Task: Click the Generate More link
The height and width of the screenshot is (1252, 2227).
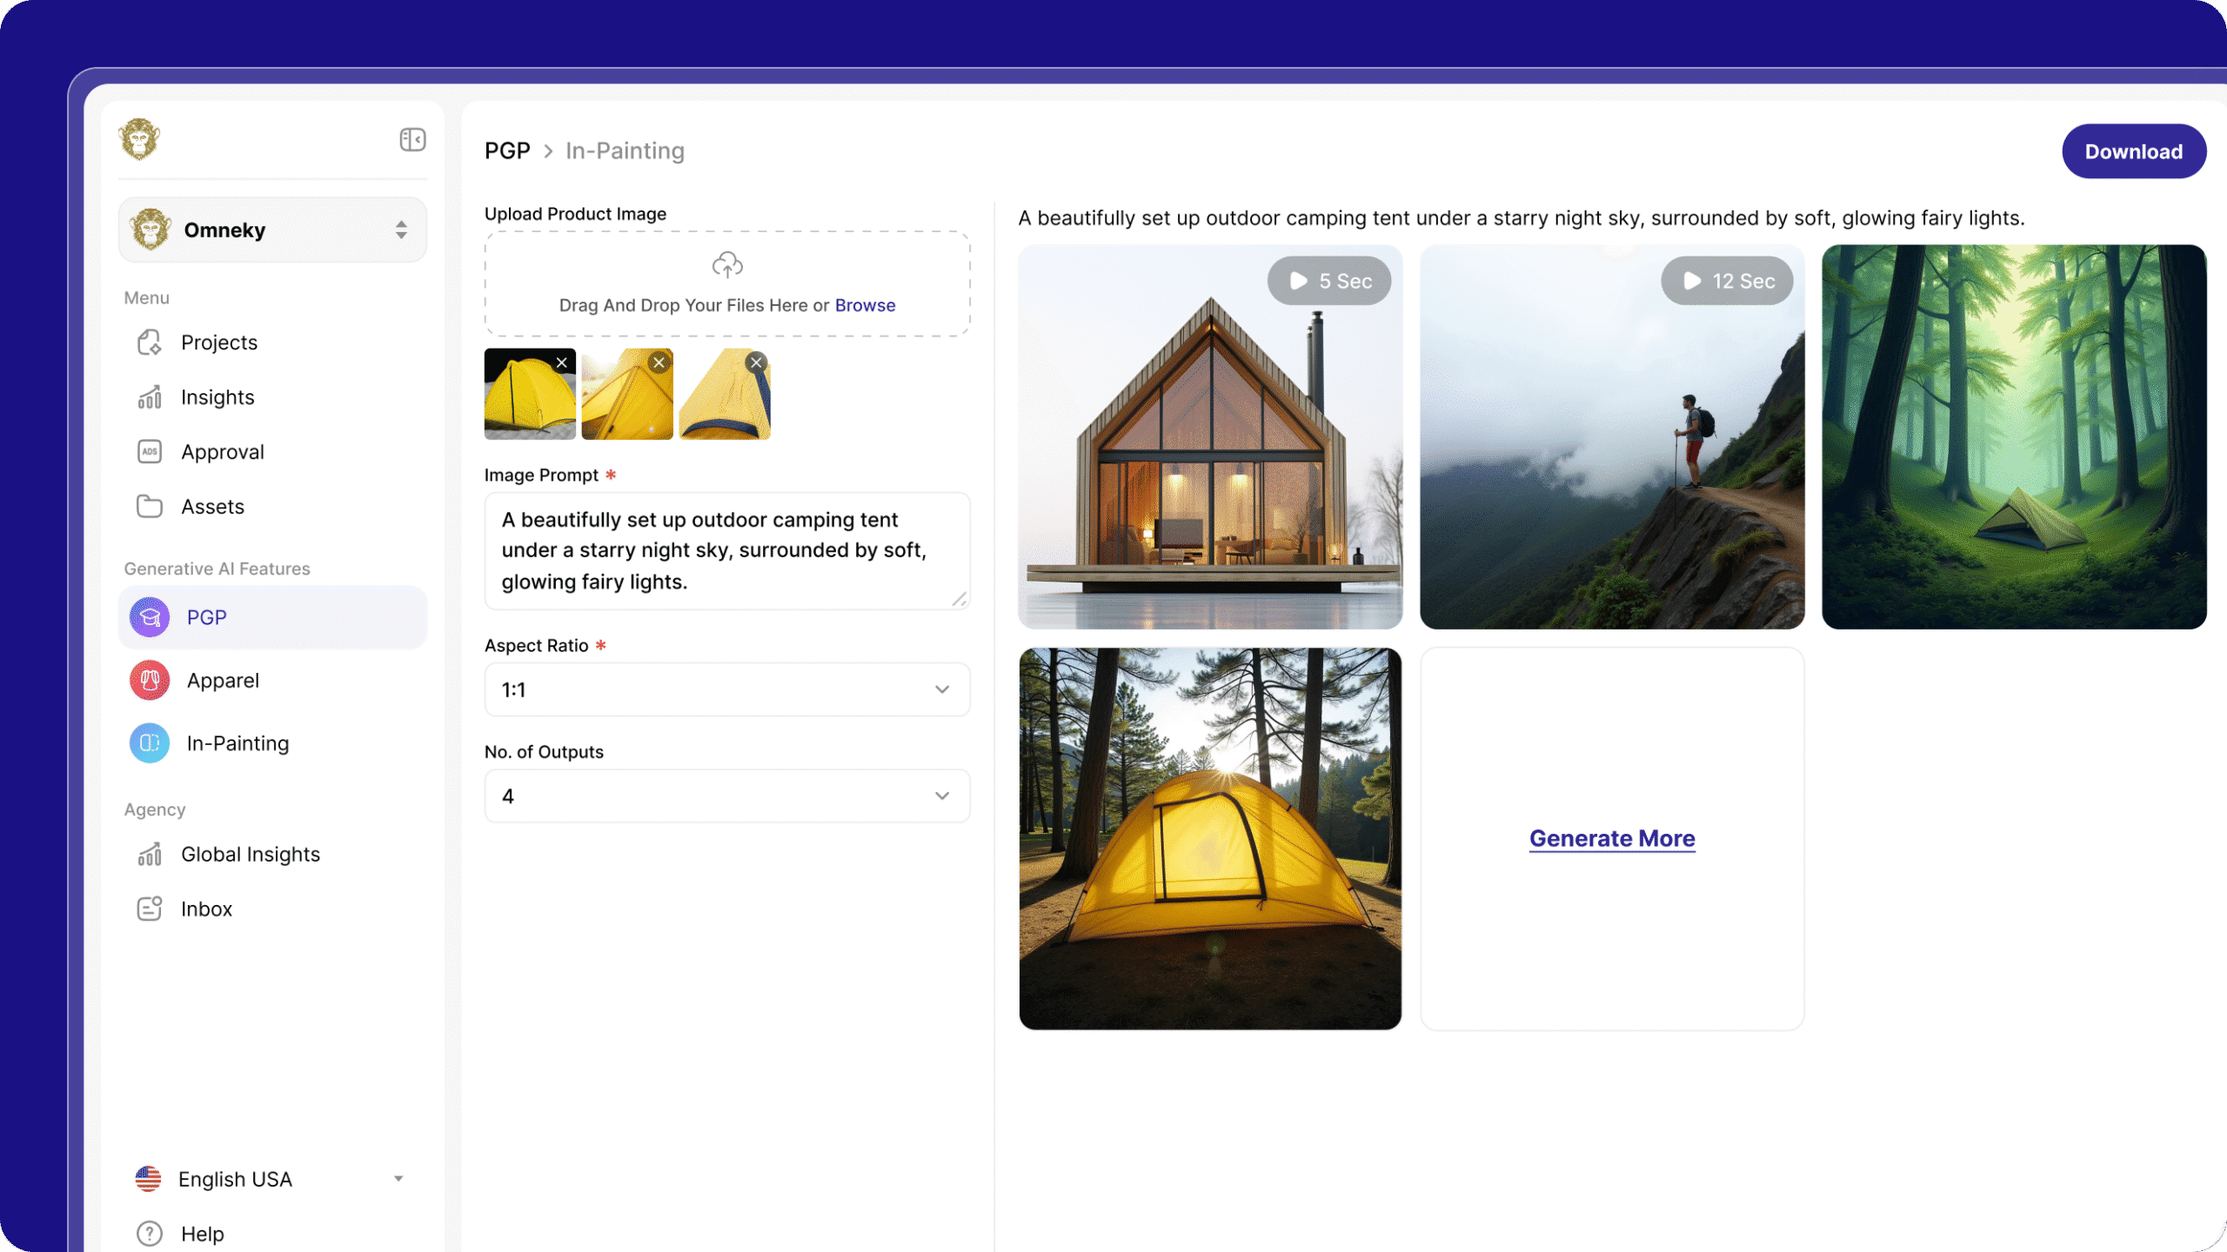Action: pos(1612,838)
